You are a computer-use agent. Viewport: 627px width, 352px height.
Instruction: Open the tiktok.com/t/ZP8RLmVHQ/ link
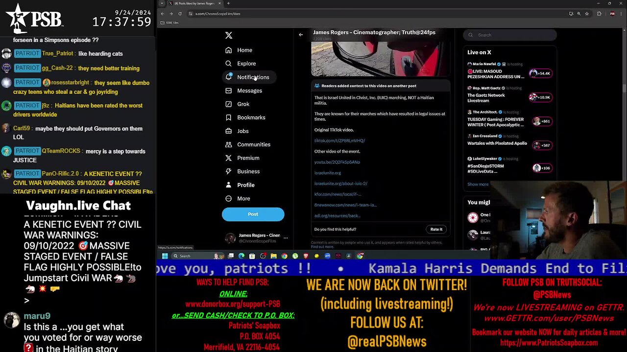[x=339, y=141]
